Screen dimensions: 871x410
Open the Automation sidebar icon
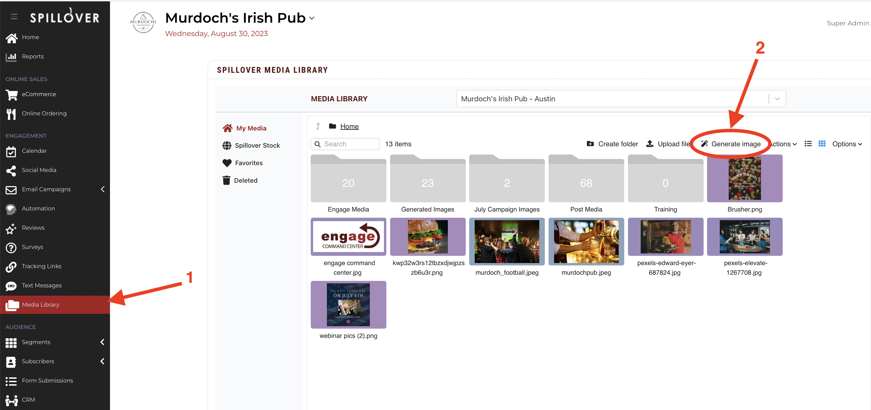11,209
